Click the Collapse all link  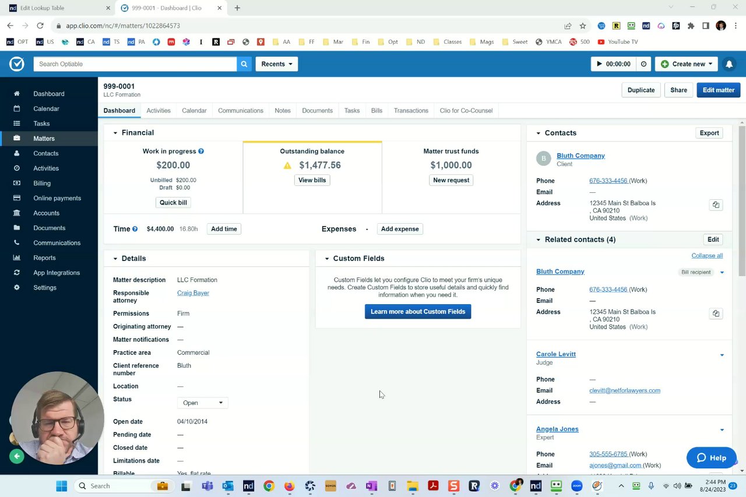(x=707, y=256)
